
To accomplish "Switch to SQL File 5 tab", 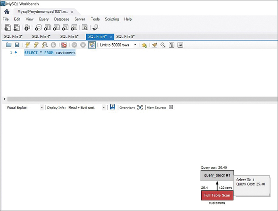I will tap(69, 37).
